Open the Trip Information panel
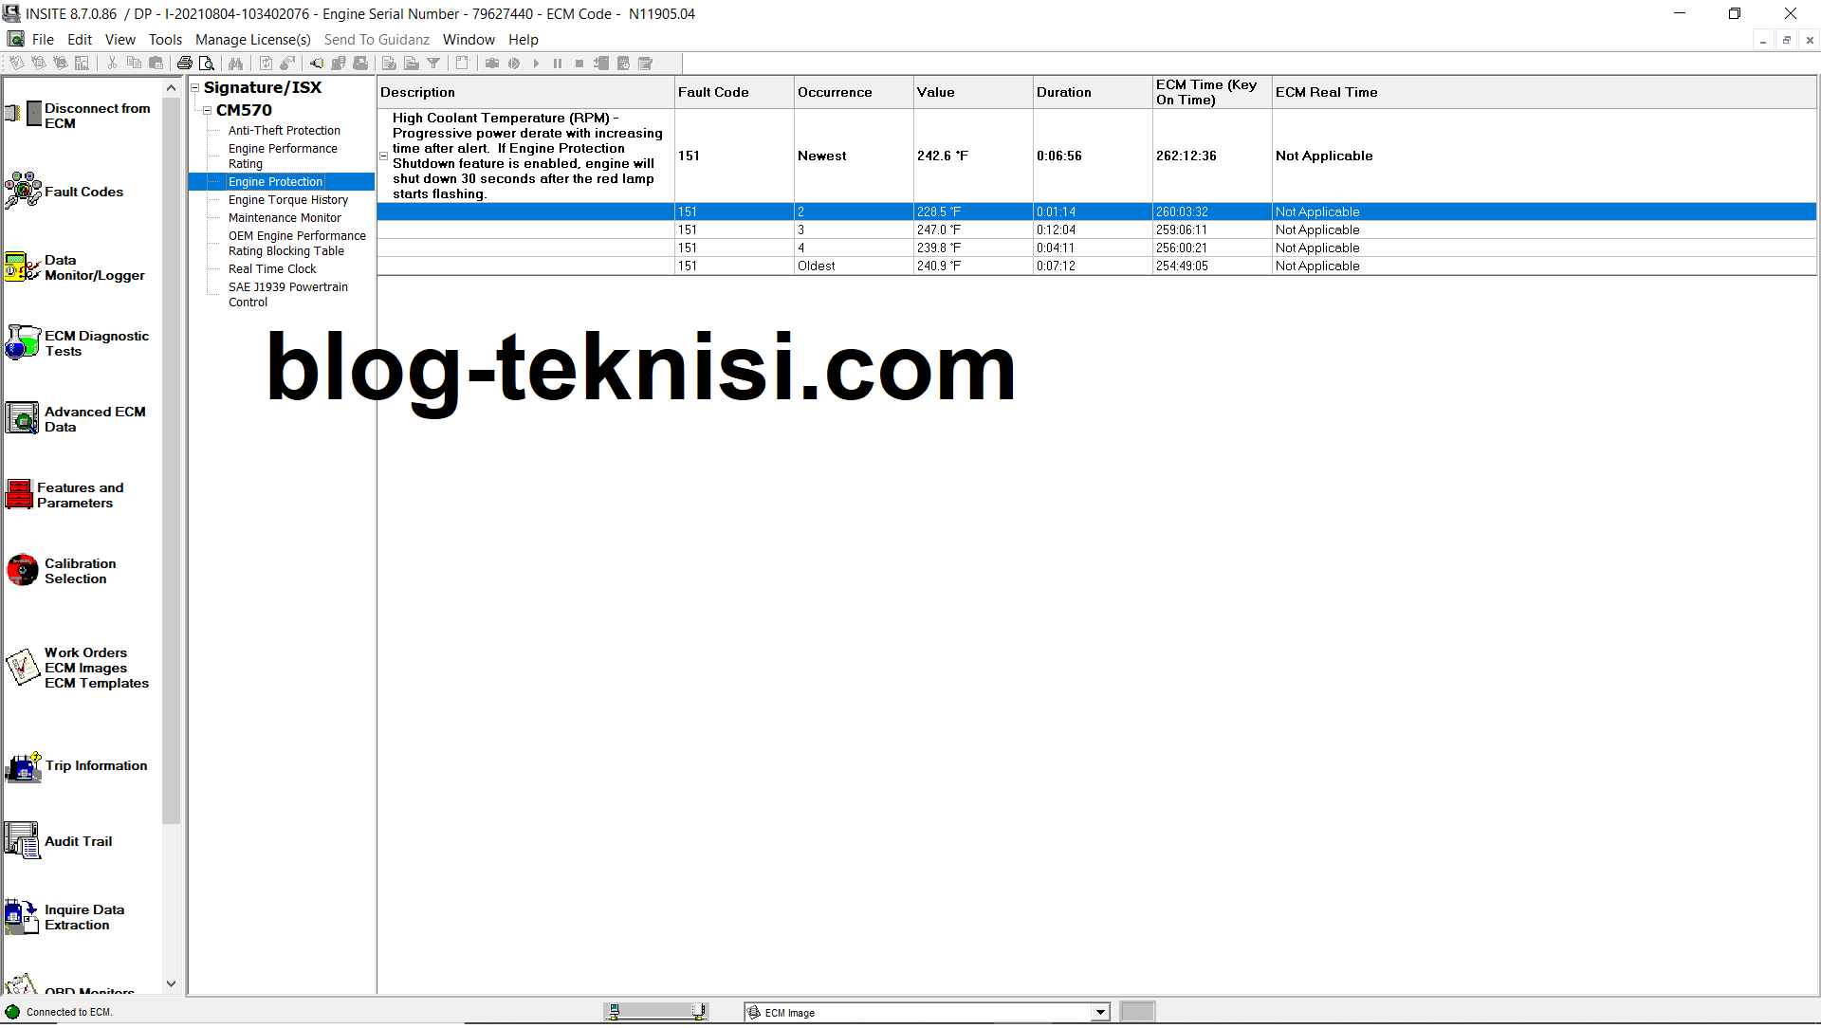 click(x=23, y=768)
